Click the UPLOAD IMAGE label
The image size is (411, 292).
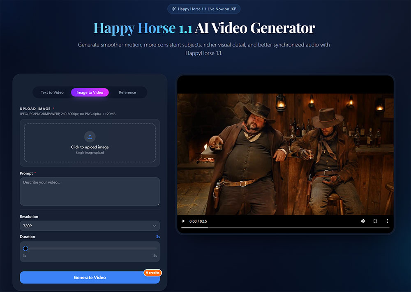35,109
